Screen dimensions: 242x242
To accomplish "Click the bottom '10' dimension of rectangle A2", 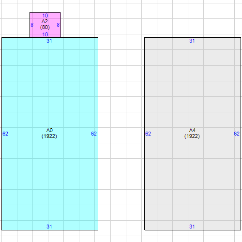I will tap(45, 34).
